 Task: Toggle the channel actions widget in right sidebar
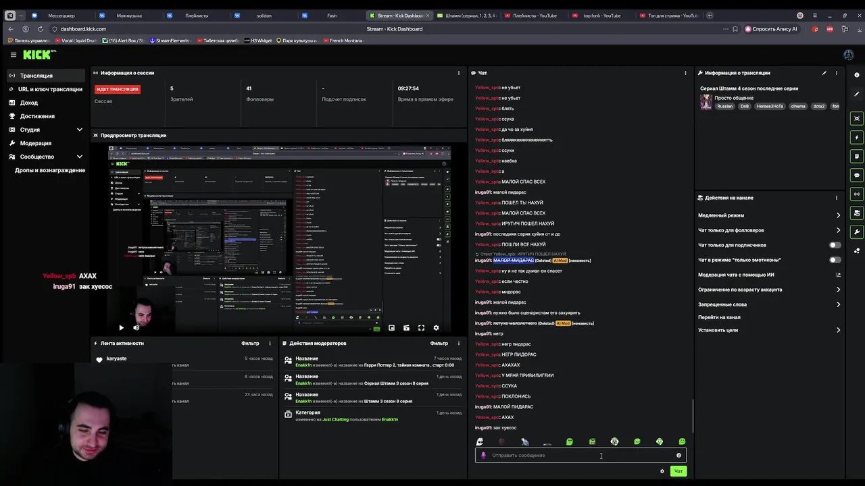click(x=857, y=213)
